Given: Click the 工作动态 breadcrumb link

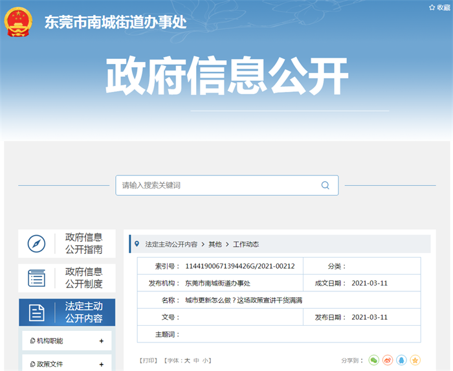Looking at the screenshot, I should point(245,244).
